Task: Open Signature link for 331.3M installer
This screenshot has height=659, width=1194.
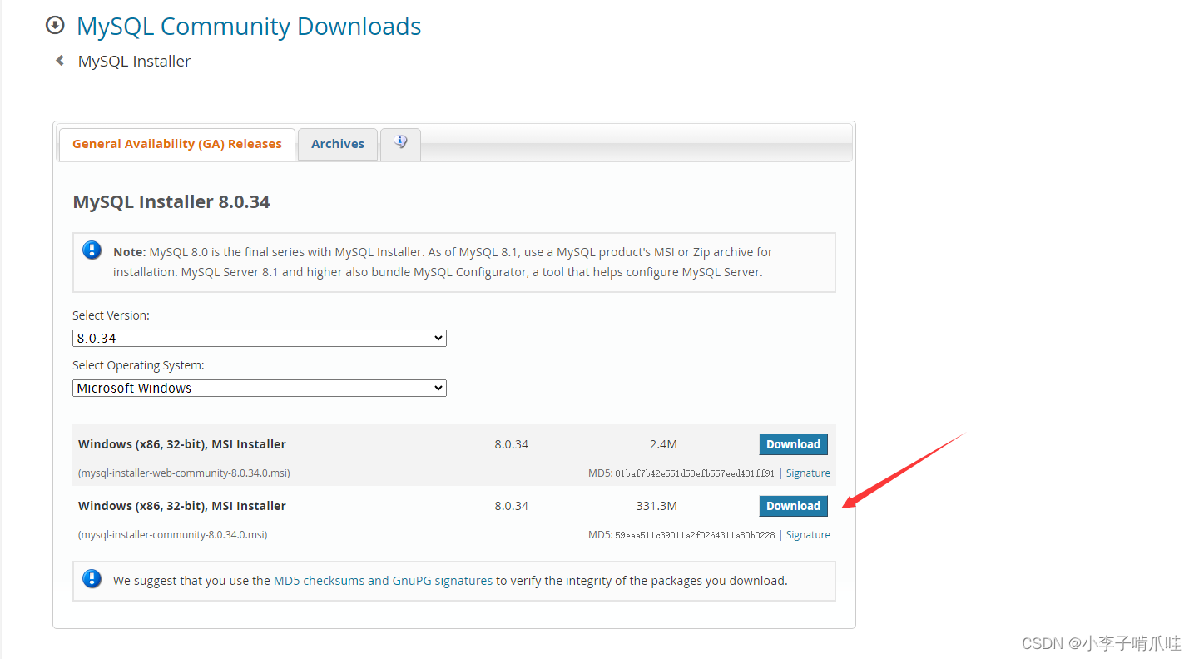Action: tap(808, 535)
